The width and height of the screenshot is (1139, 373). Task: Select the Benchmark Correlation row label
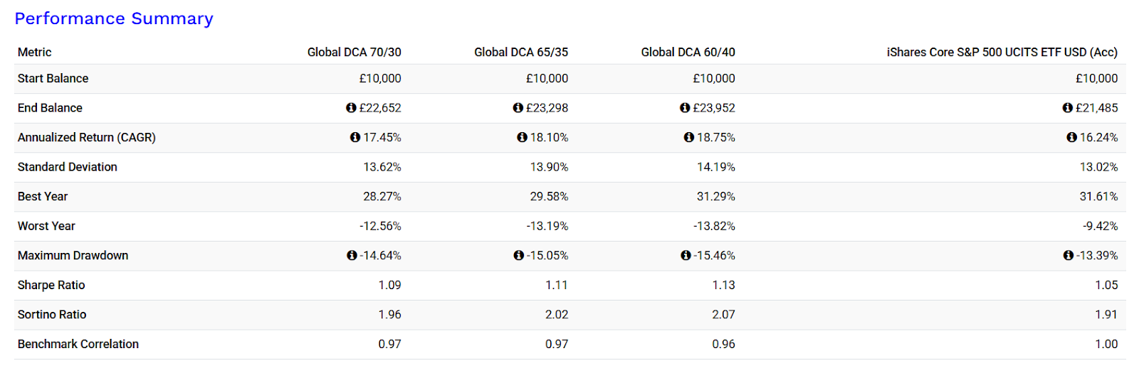(78, 344)
